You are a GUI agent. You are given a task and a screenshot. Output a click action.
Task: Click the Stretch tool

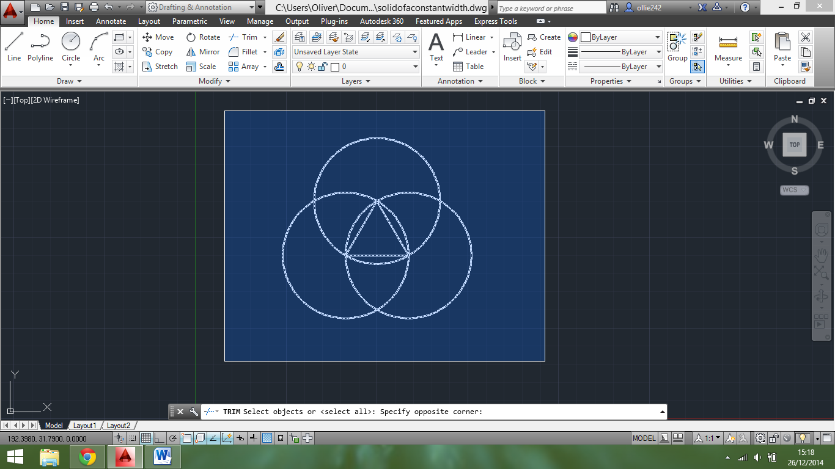[160, 67]
